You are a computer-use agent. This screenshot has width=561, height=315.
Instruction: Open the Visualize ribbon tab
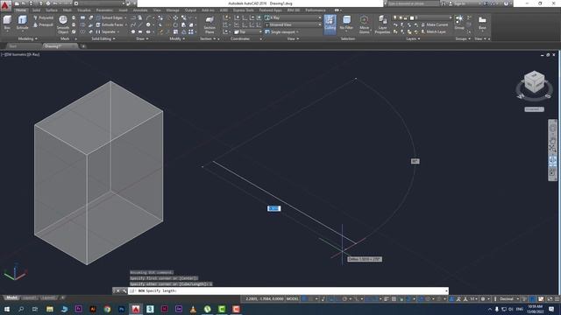(x=84, y=10)
